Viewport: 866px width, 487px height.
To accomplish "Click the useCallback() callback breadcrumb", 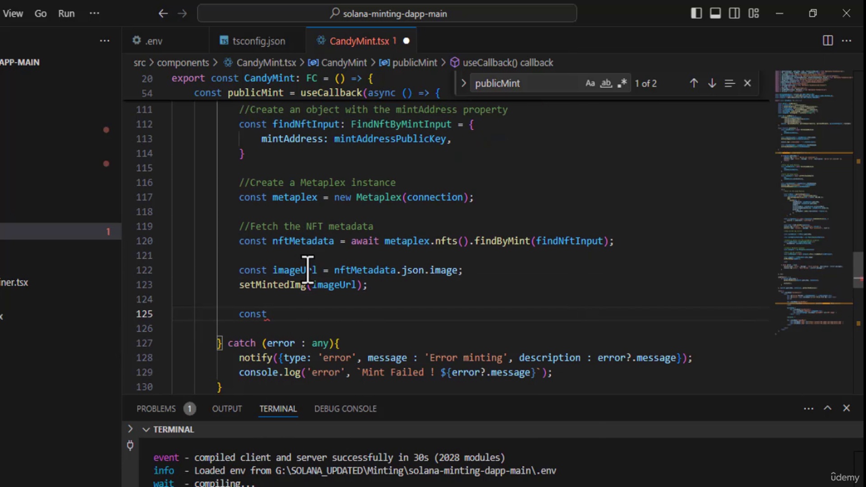I will coord(502,63).
